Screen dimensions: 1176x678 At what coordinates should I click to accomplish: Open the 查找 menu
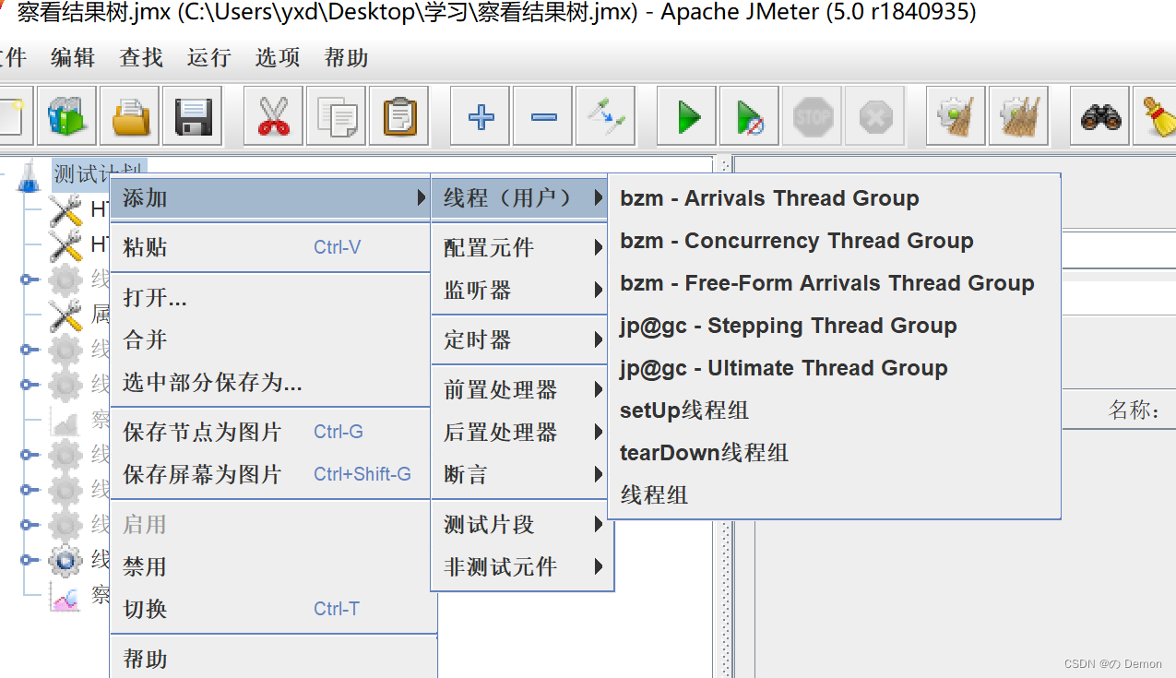pyautogui.click(x=141, y=57)
